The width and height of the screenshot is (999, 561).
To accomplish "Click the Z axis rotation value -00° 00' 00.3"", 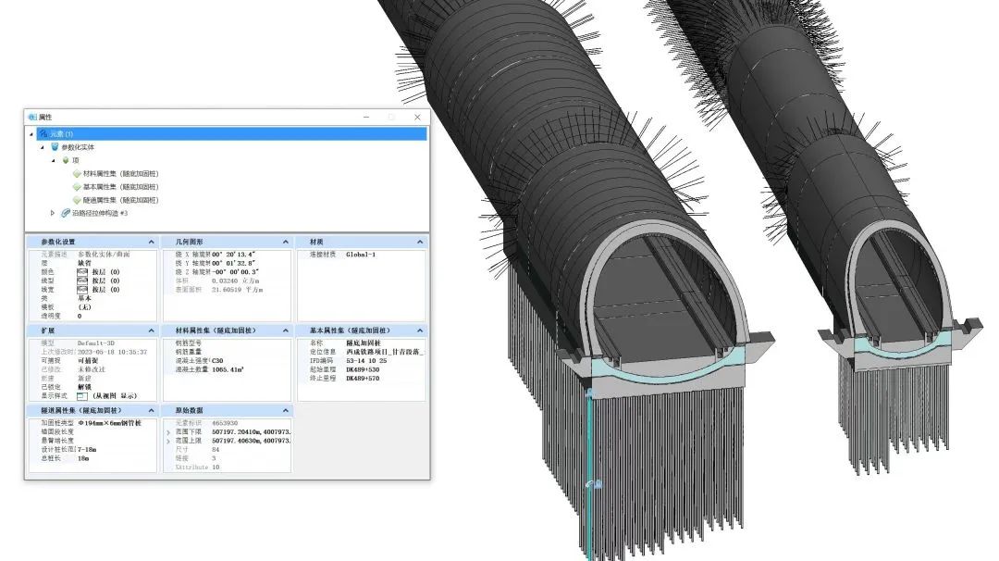I will [x=235, y=272].
